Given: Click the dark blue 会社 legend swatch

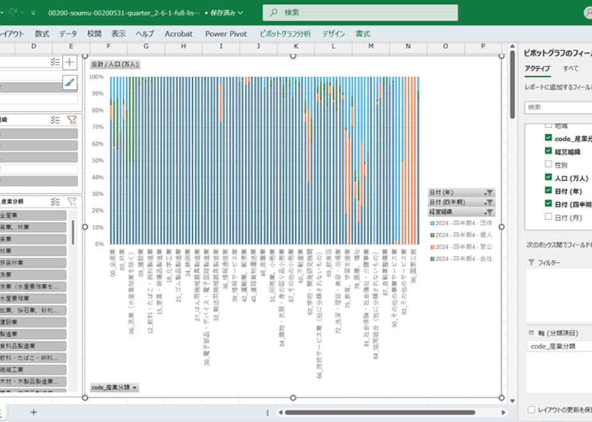Looking at the screenshot, I should tap(432, 259).
